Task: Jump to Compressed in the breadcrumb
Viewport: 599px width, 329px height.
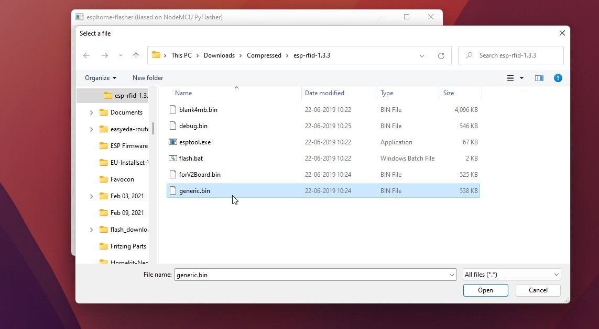Action: [264, 55]
